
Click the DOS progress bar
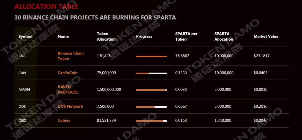tap(151, 107)
